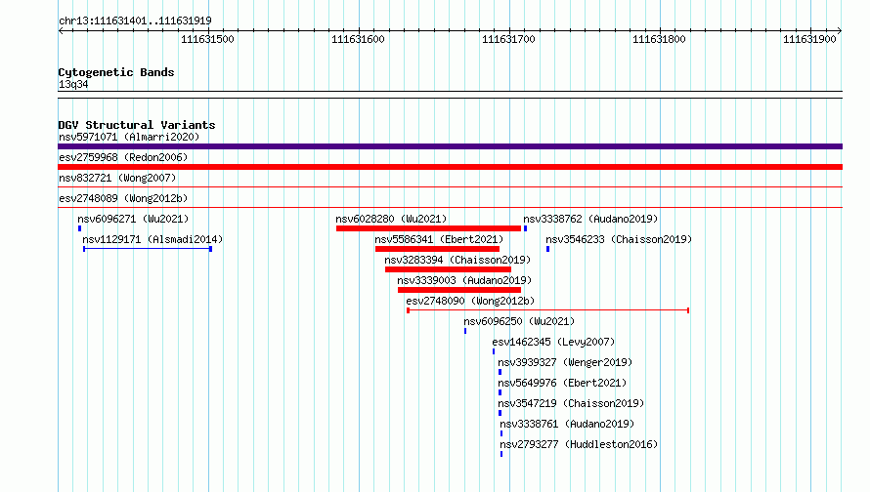Click ruler position 111631700

(508, 39)
